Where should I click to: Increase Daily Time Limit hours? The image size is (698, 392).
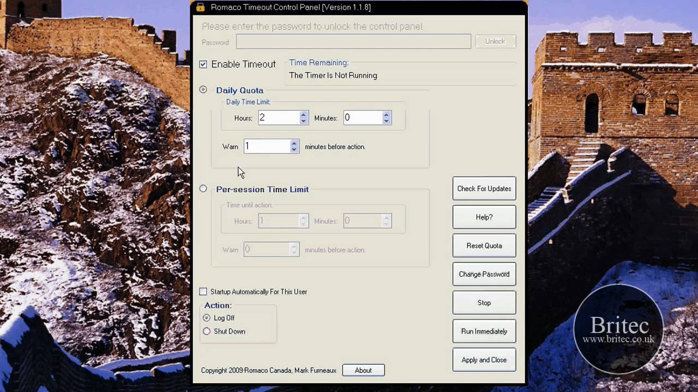(303, 115)
